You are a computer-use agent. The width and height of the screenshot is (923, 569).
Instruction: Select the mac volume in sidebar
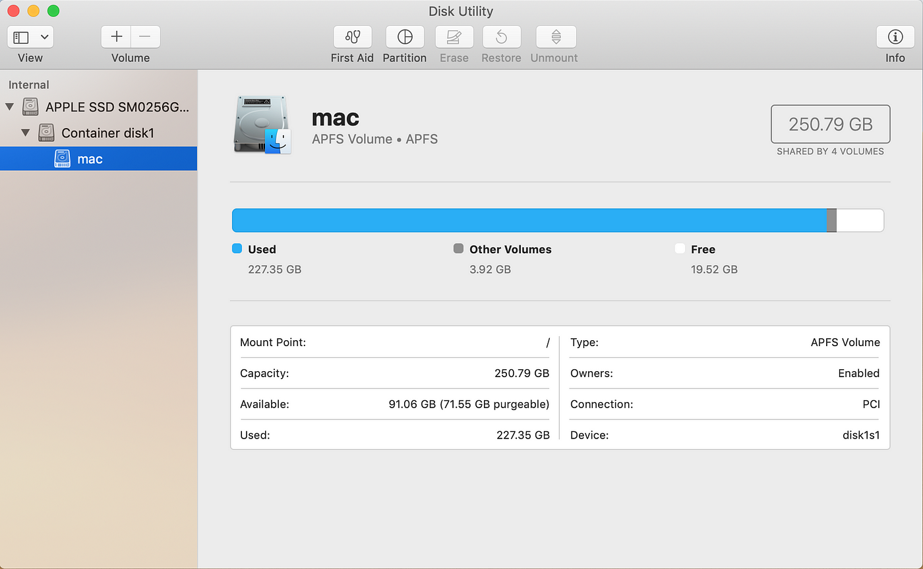coord(98,159)
